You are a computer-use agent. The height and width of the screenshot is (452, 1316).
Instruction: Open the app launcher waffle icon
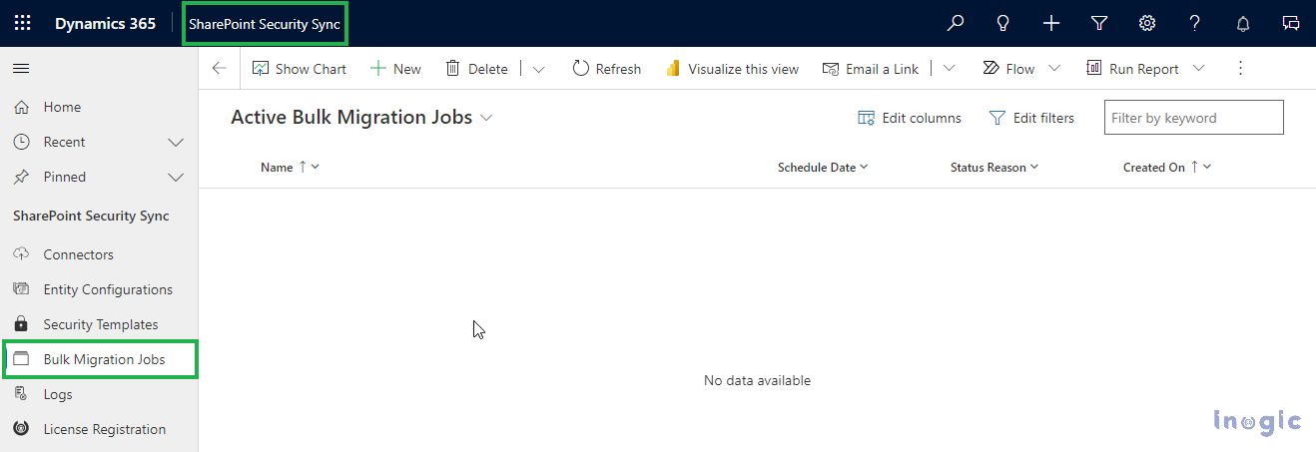tap(22, 23)
